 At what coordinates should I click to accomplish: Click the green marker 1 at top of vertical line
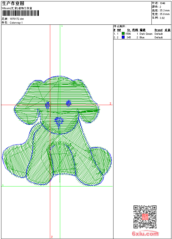pos(62,26)
